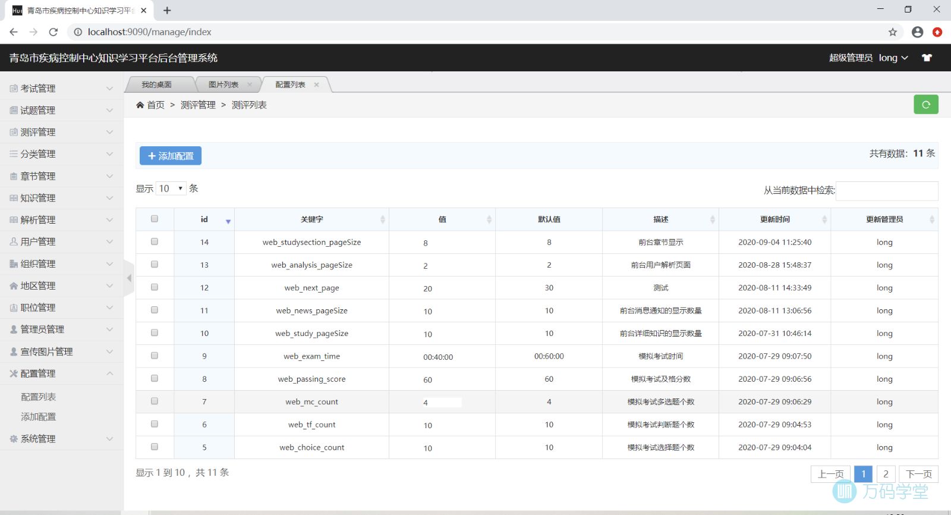Toggle the select-all header checkbox
Screen dimensions: 951x515
[155, 219]
